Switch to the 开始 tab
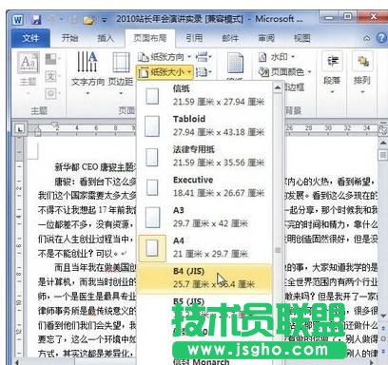The height and width of the screenshot is (365, 388). point(69,38)
